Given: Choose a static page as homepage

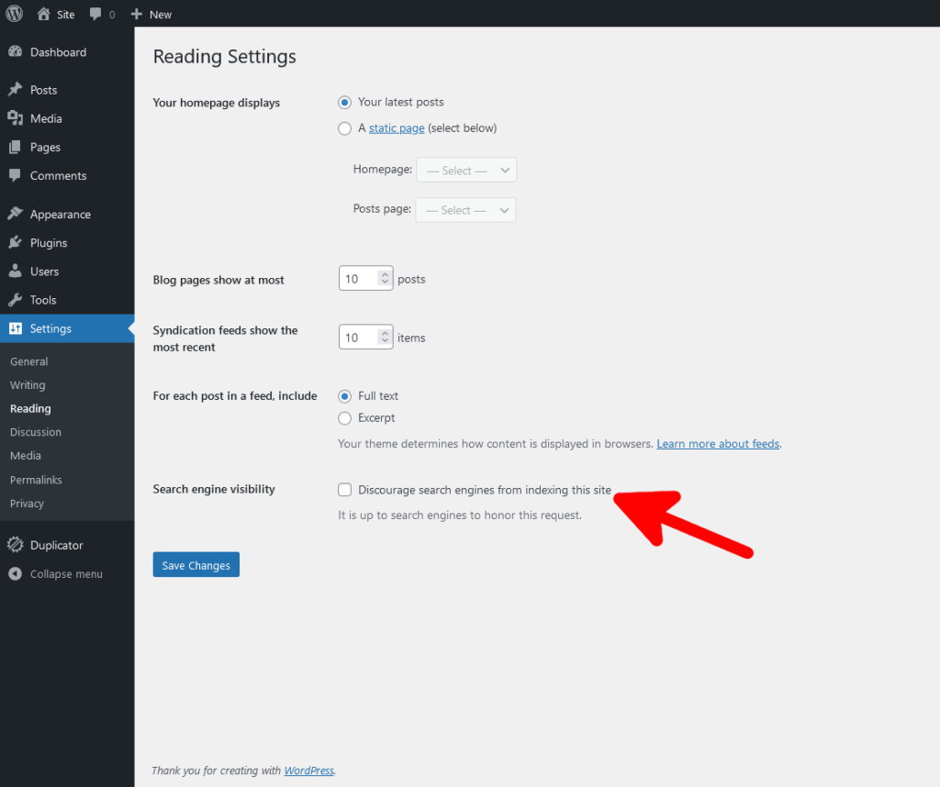Looking at the screenshot, I should (x=344, y=128).
